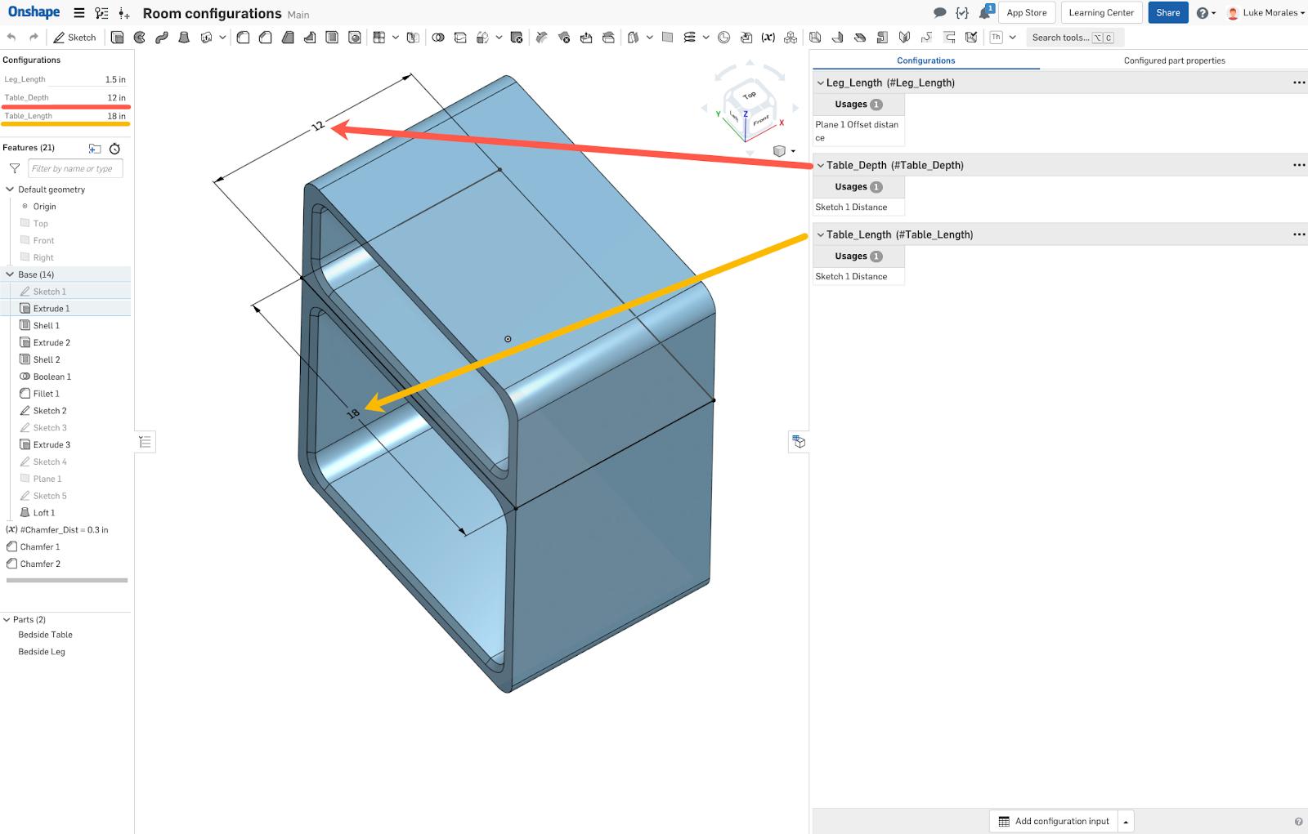Collapse the Base (14) feature folder
The image size is (1308, 834).
pos(10,274)
